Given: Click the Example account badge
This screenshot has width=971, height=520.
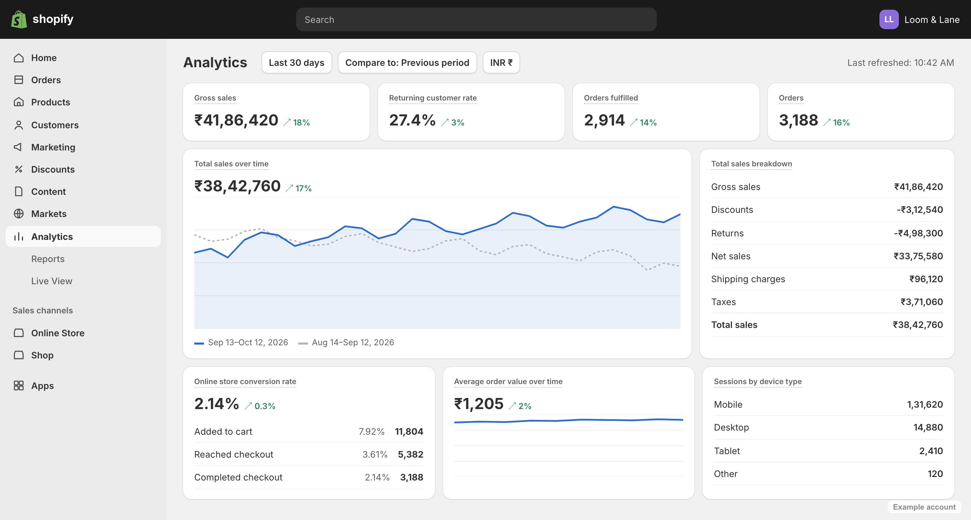Looking at the screenshot, I should pyautogui.click(x=924, y=507).
